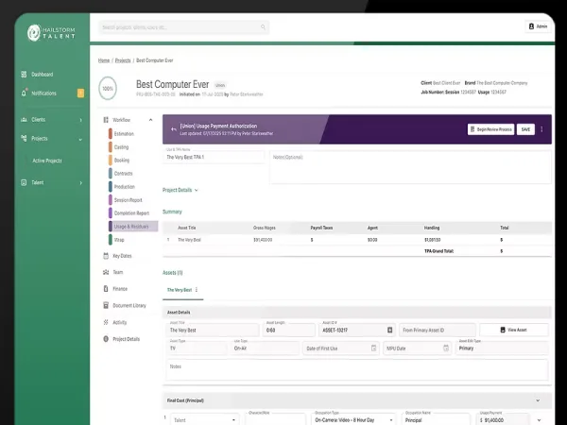This screenshot has height=425, width=567.
Task: Open the MPU Date calendar icon
Action: (446, 348)
